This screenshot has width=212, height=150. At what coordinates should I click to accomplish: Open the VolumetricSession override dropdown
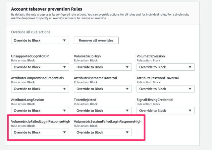coord(166,67)
